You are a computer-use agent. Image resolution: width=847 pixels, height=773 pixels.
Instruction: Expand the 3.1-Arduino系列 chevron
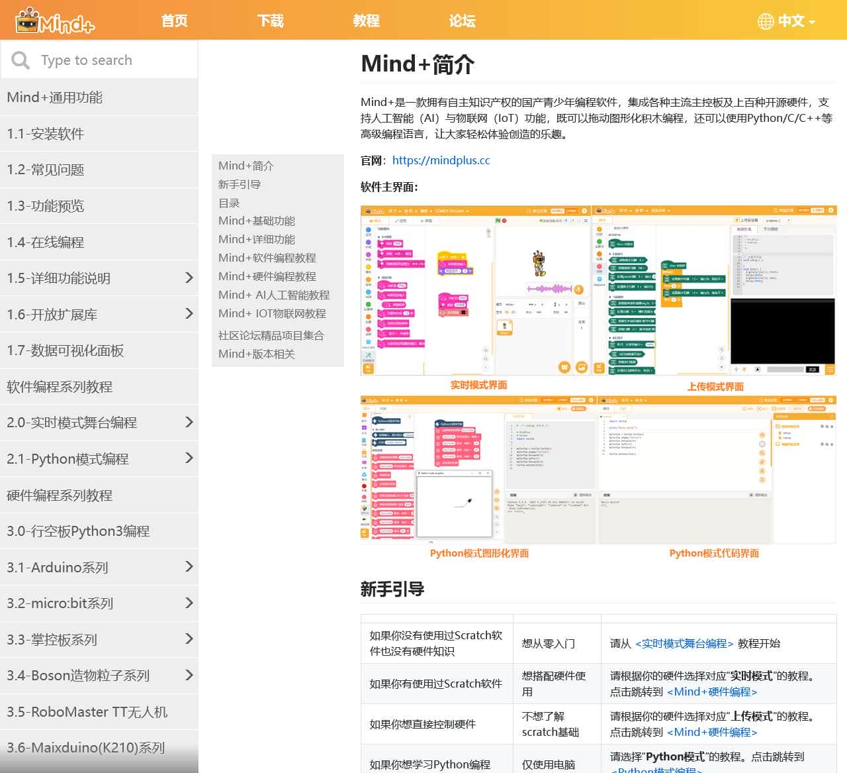pos(189,566)
